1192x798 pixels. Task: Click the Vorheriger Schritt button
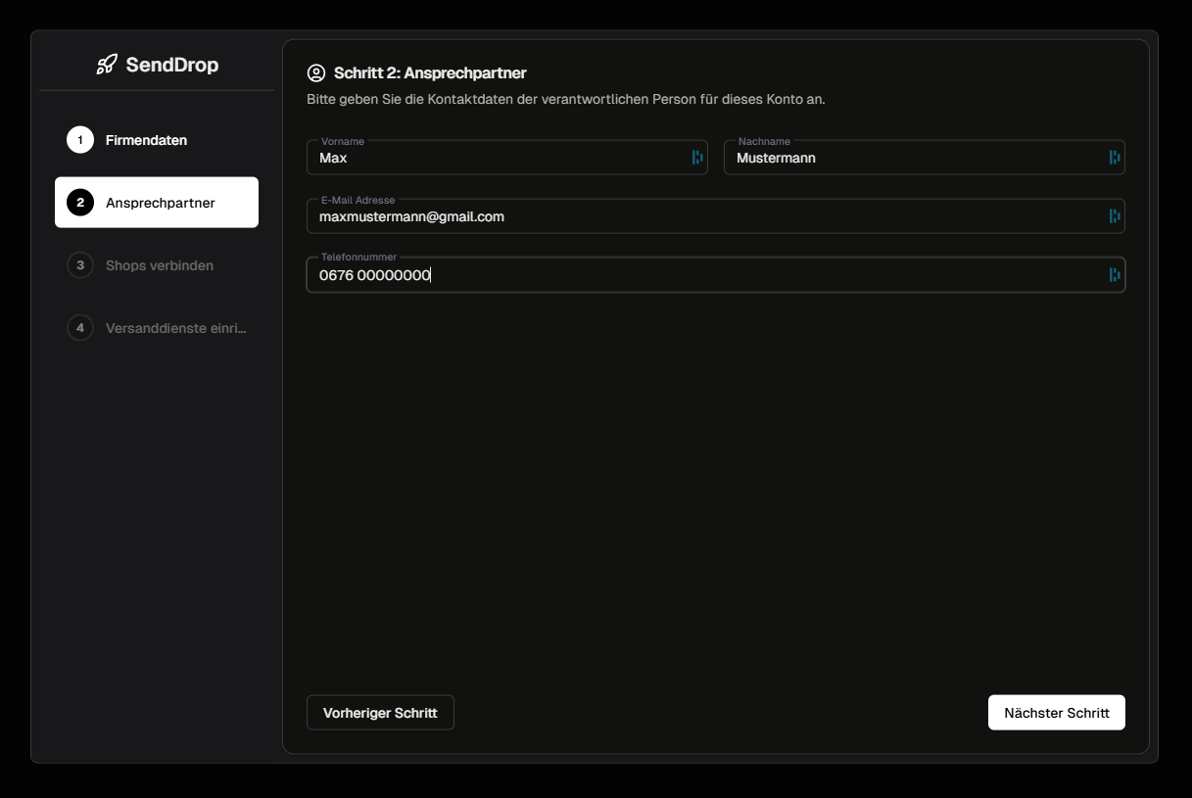[380, 713]
